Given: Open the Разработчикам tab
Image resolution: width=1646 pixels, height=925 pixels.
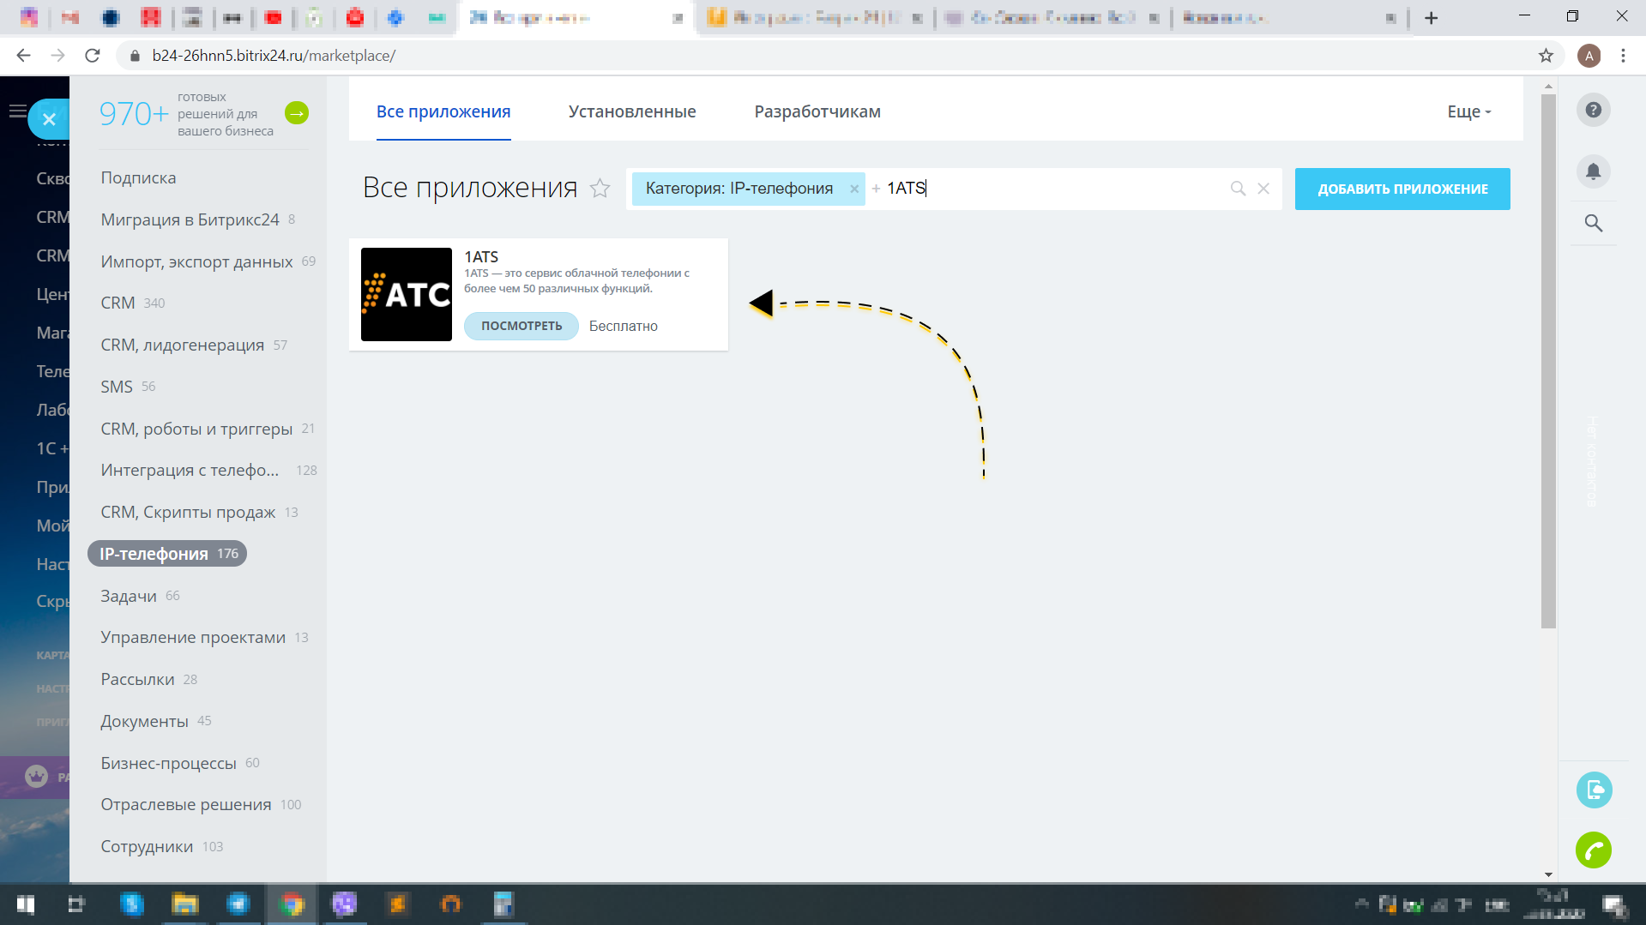Looking at the screenshot, I should pos(817,111).
